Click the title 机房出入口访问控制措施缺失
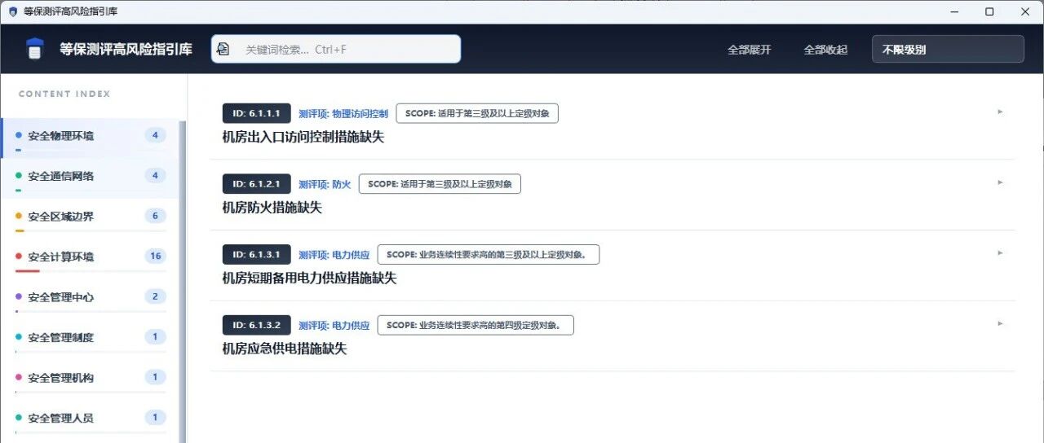Viewport: 1044px width, 443px height. coord(303,137)
